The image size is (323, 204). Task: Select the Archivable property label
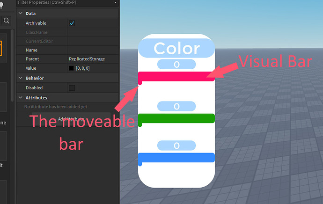pyautogui.click(x=36, y=23)
